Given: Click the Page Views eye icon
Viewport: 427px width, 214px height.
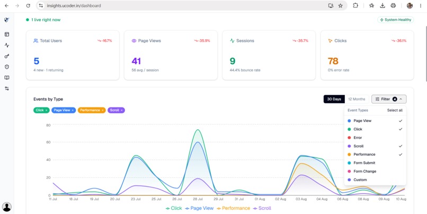Looking at the screenshot, I should coord(134,41).
